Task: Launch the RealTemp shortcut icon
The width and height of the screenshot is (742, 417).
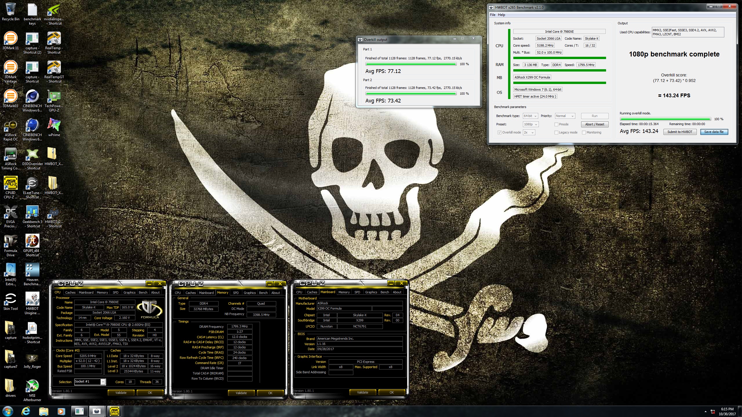Action: pyautogui.click(x=54, y=43)
